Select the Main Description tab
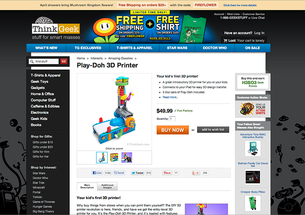Screen dimensions: 305x215 click(87, 186)
